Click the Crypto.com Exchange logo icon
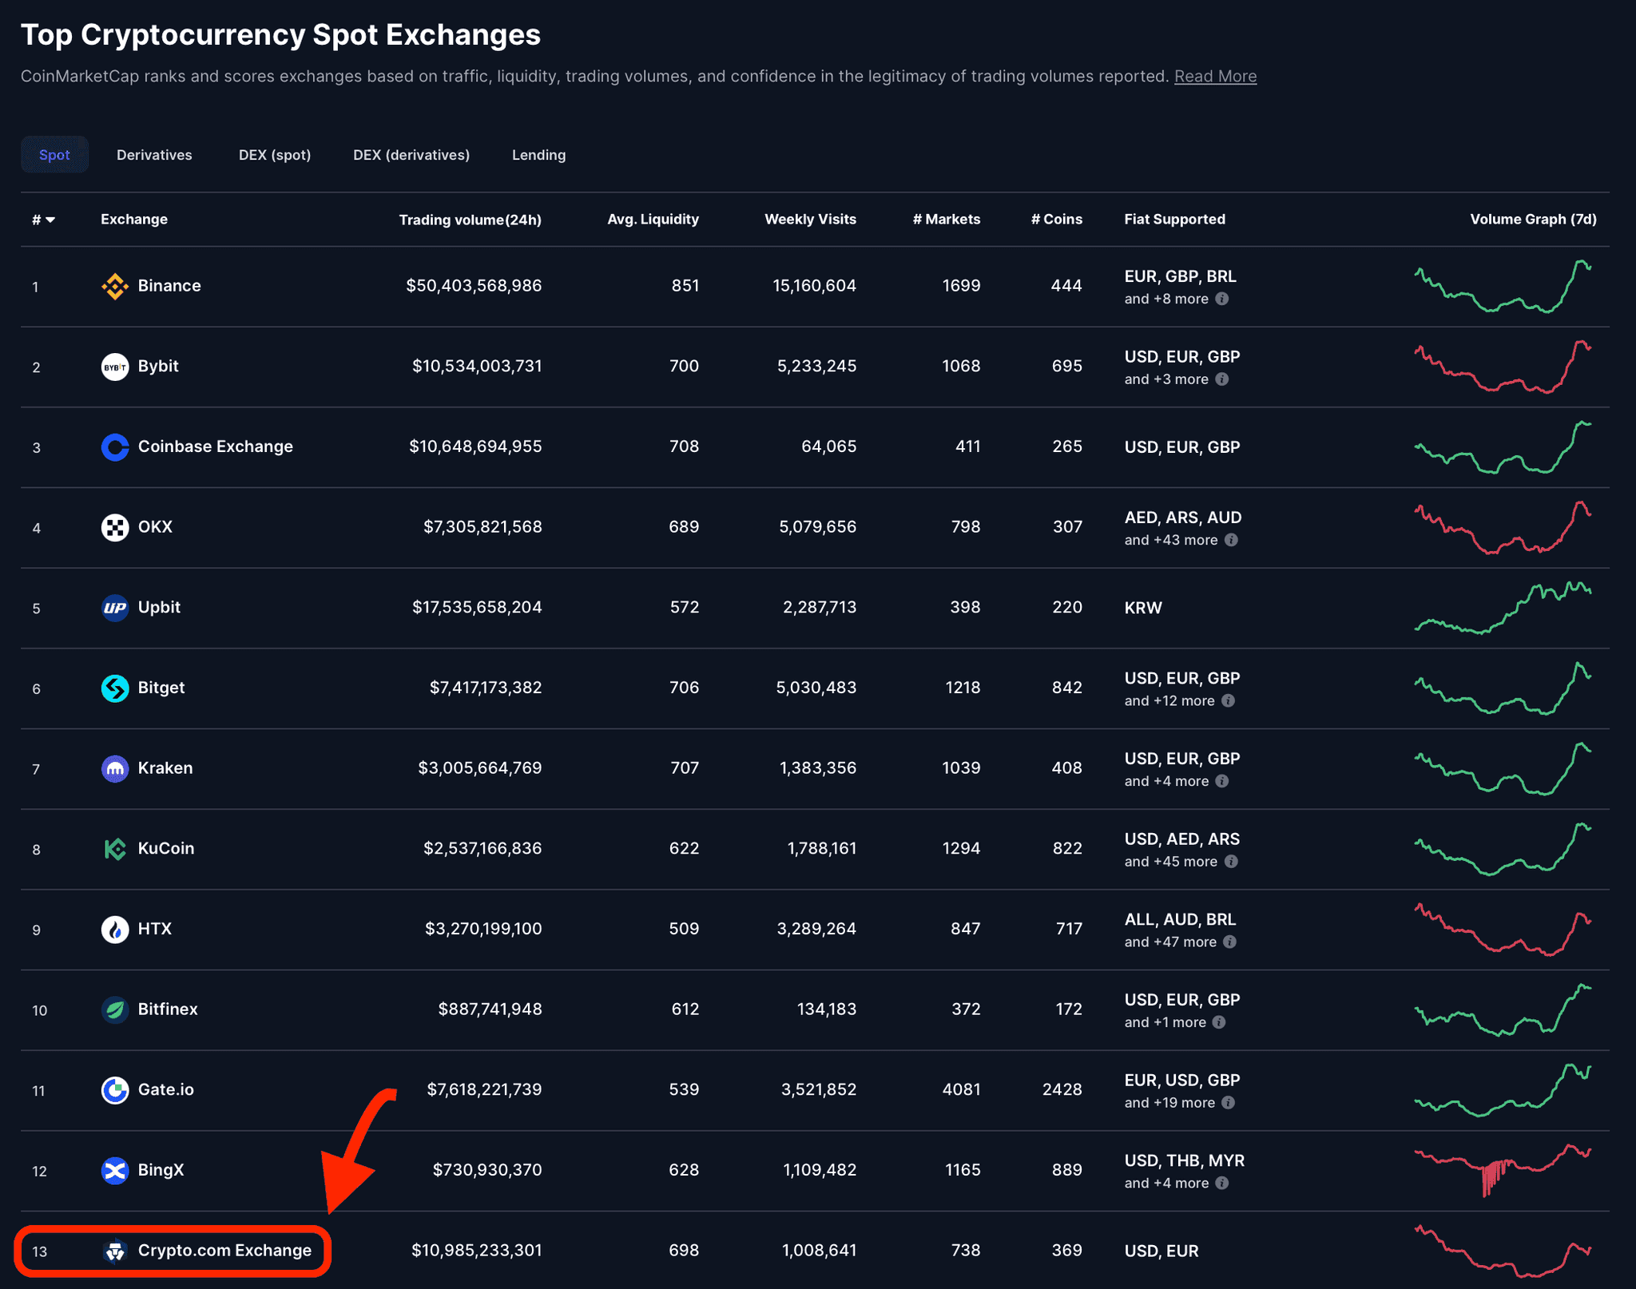The image size is (1636, 1289). [115, 1251]
